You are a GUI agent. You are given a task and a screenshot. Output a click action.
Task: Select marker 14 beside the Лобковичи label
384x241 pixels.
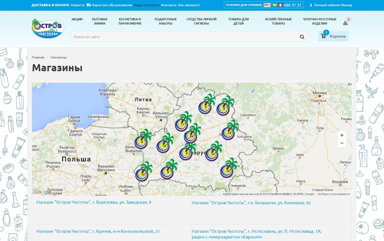click(x=230, y=131)
